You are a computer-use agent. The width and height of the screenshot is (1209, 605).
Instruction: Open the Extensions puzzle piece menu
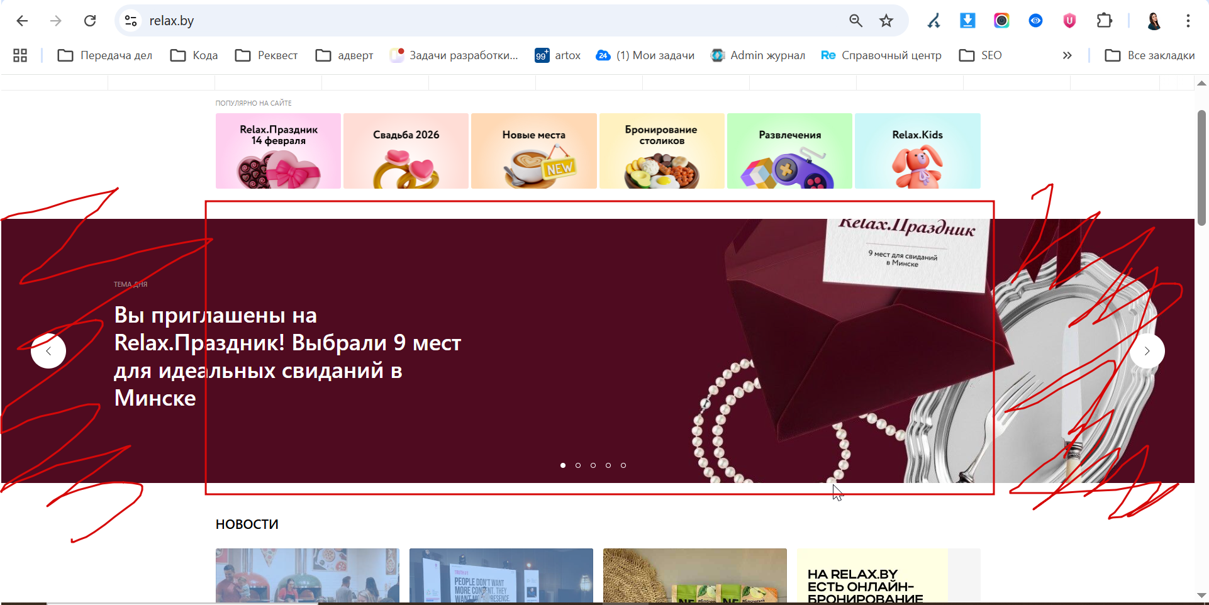coord(1104,21)
